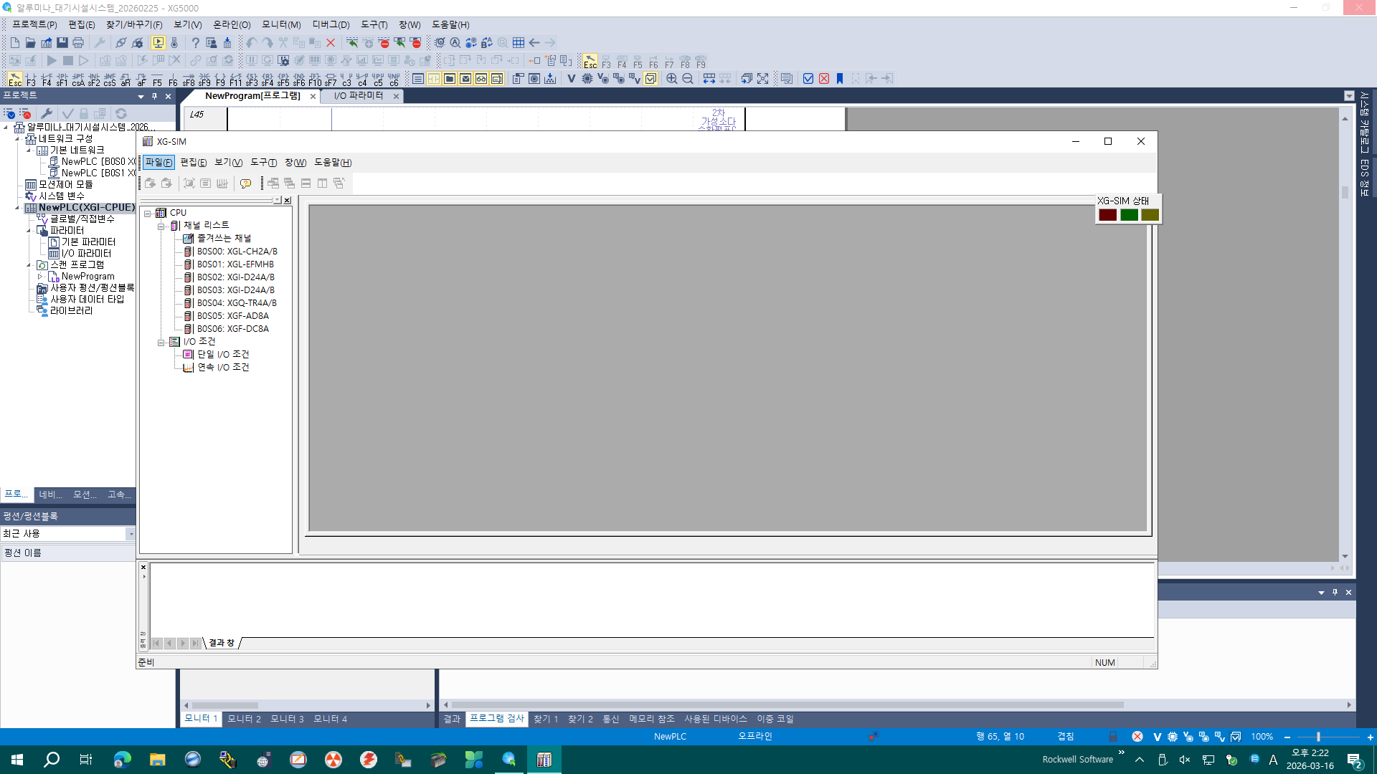Collapse the I/O 조건 node
This screenshot has height=774, width=1377.
161,342
